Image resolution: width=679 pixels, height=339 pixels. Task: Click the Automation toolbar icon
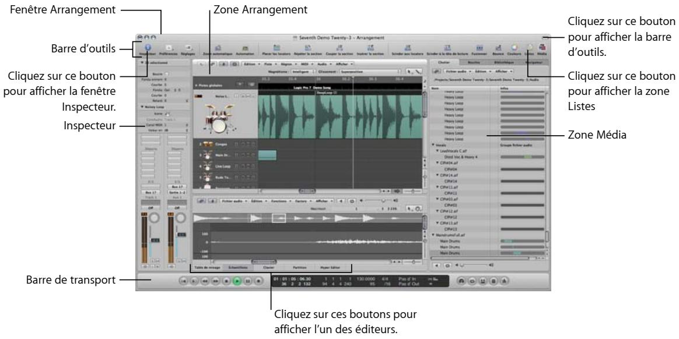(244, 48)
